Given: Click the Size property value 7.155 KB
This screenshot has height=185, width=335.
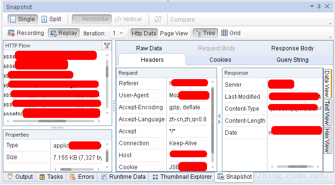Looking at the screenshot, I should [77, 158].
